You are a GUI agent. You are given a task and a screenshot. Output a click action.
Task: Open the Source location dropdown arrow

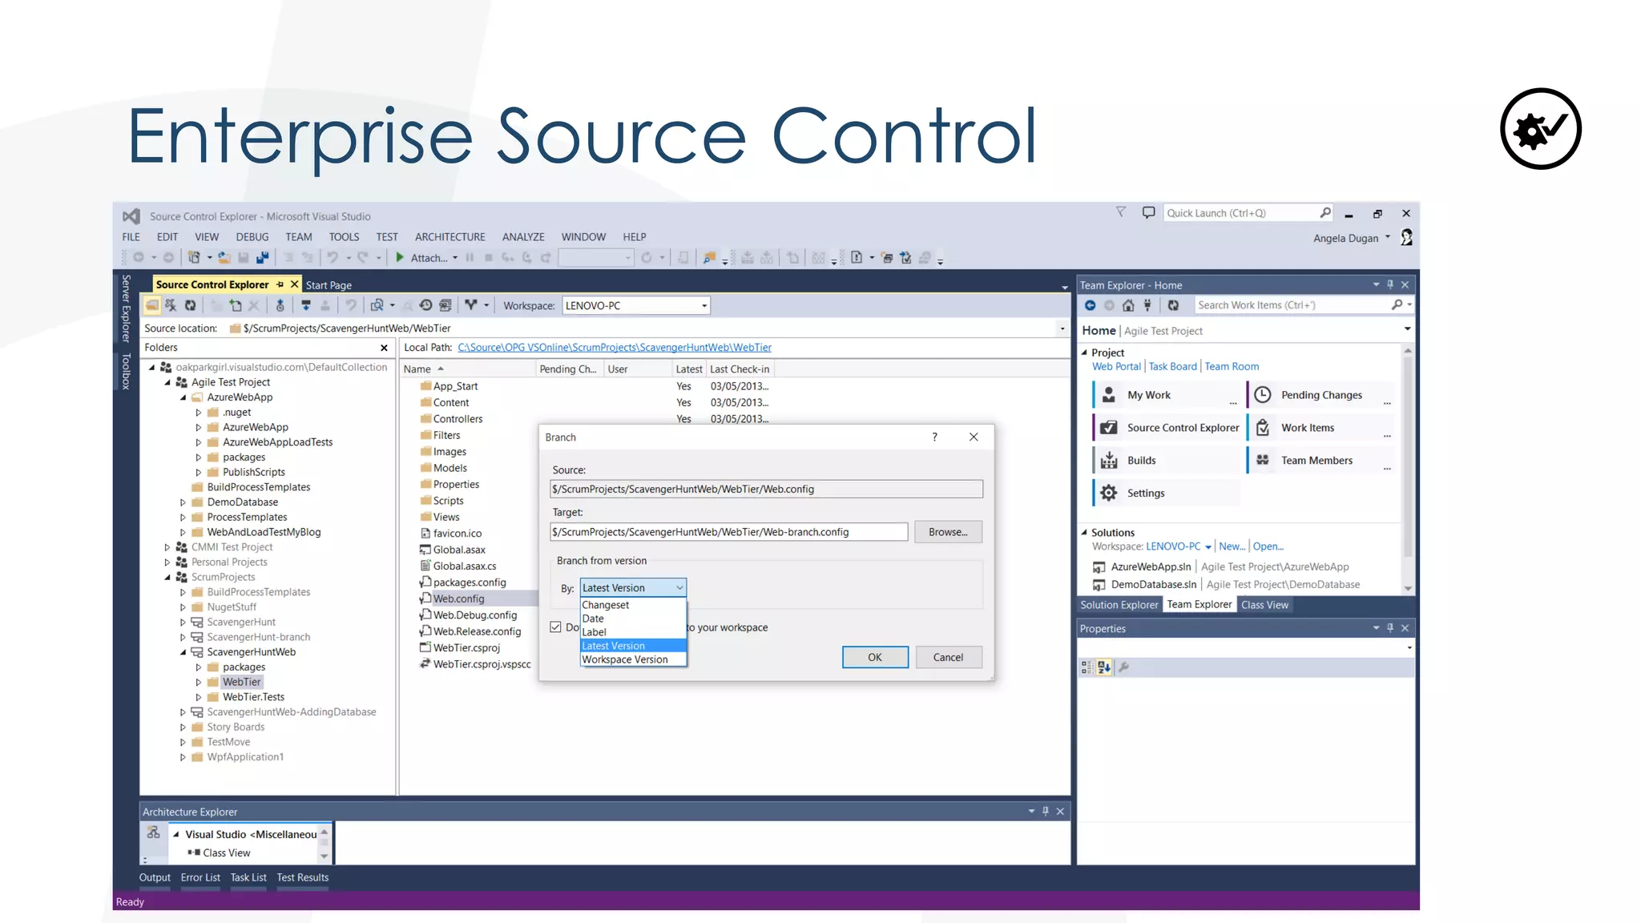pos(1062,328)
